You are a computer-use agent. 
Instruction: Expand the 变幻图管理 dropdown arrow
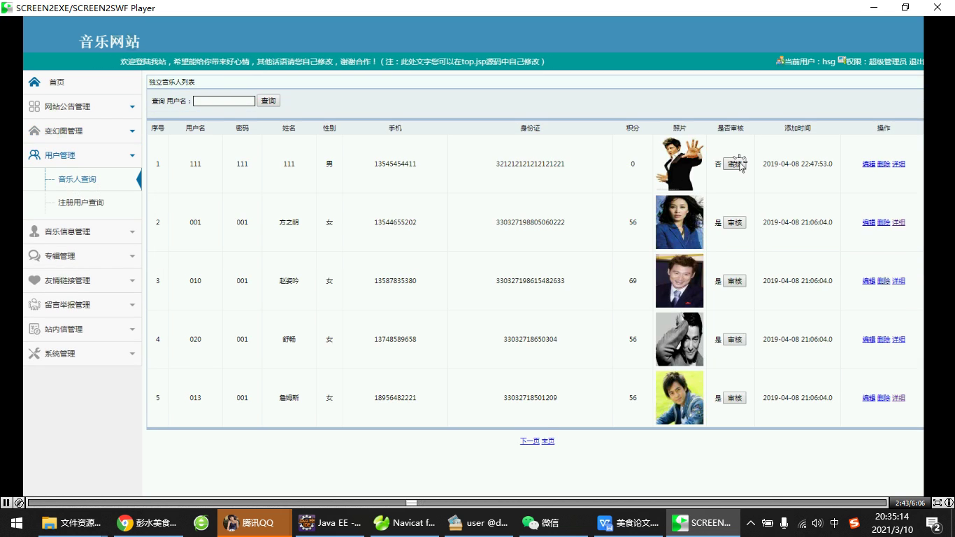pyautogui.click(x=132, y=131)
